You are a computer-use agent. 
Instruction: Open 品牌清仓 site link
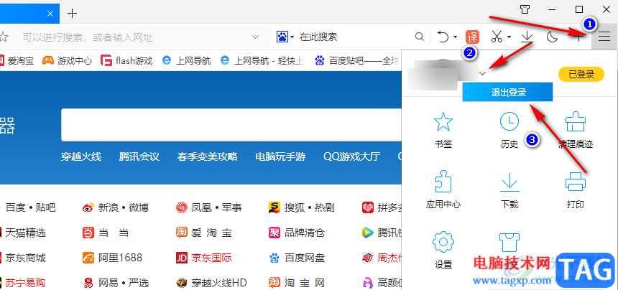(x=296, y=233)
